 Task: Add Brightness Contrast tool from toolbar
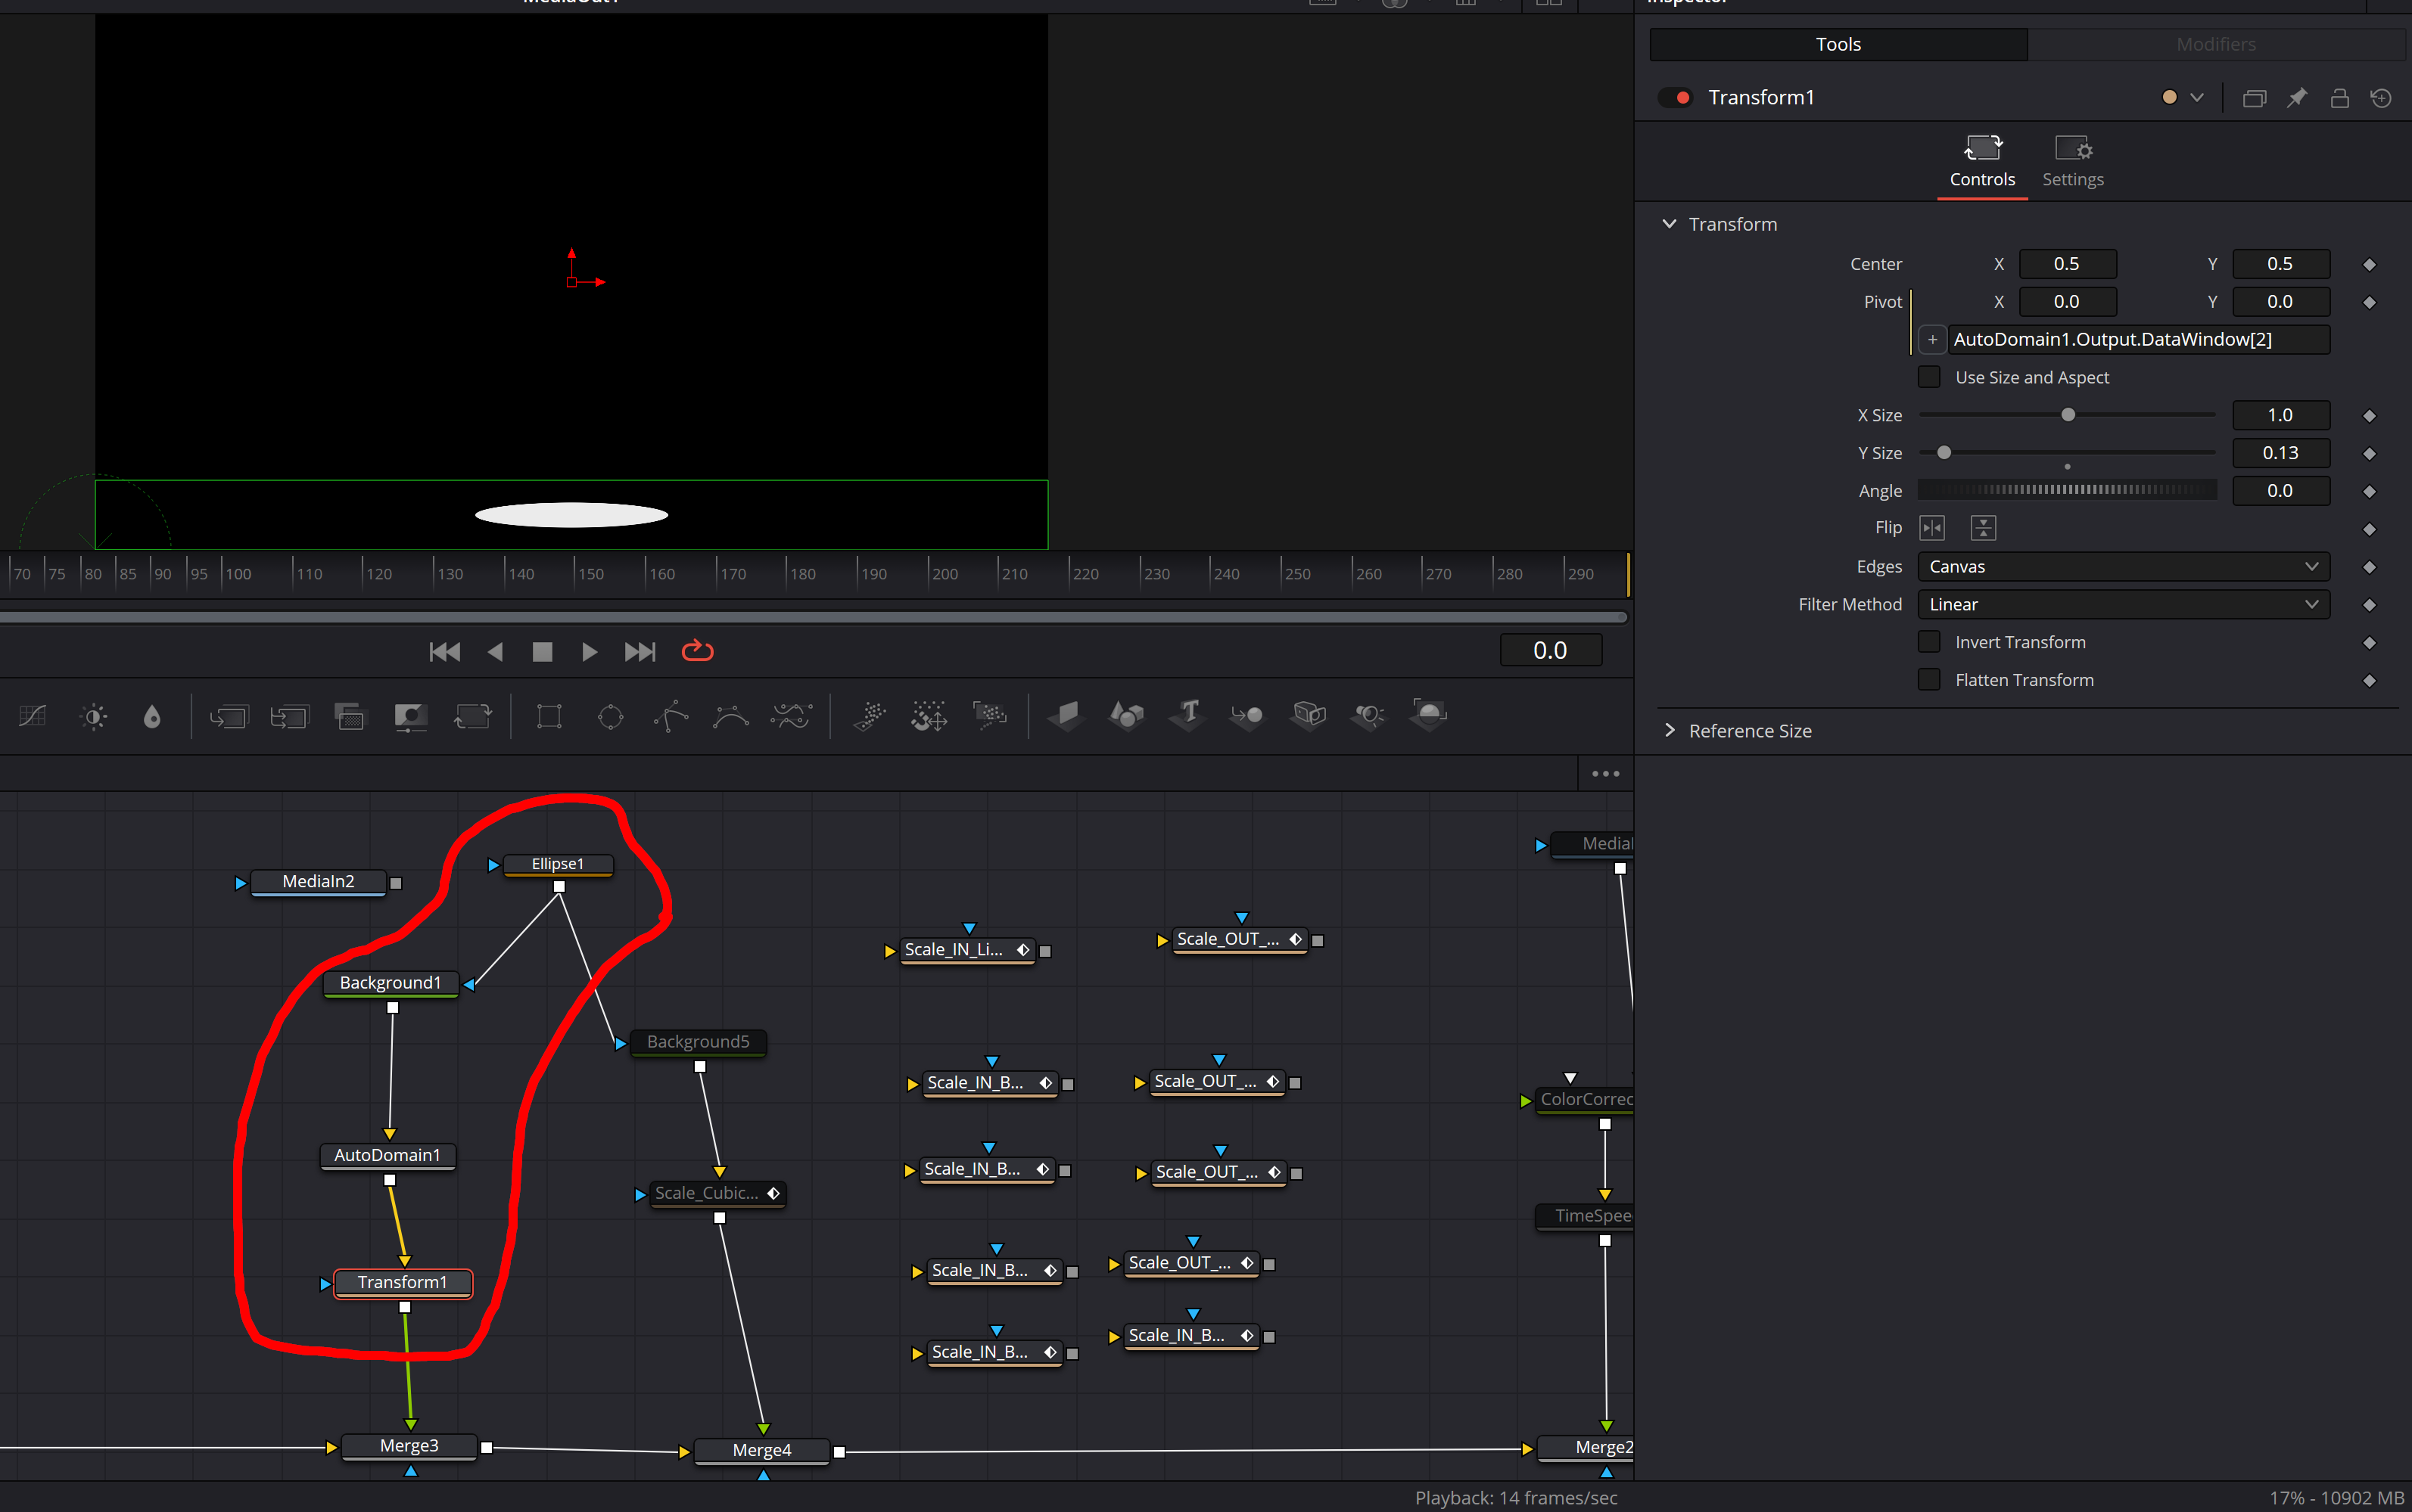(x=94, y=716)
